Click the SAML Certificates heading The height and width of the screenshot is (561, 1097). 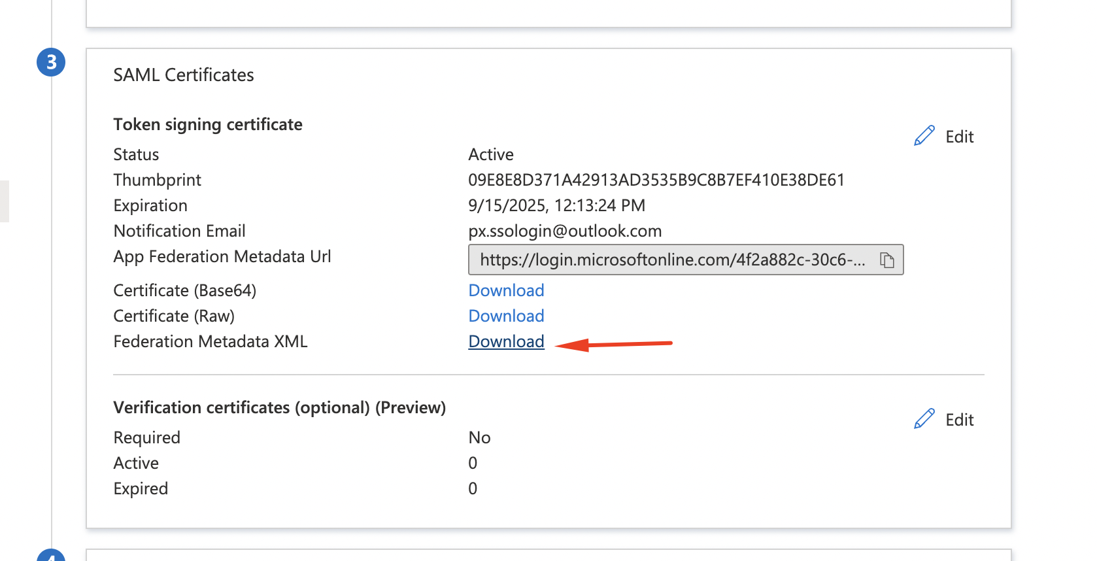coord(184,75)
